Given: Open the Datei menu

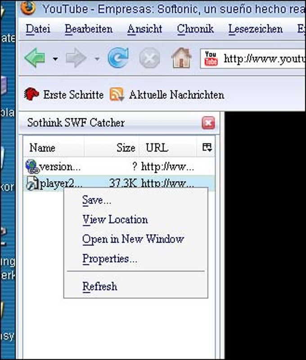Looking at the screenshot, I should 38,29.
